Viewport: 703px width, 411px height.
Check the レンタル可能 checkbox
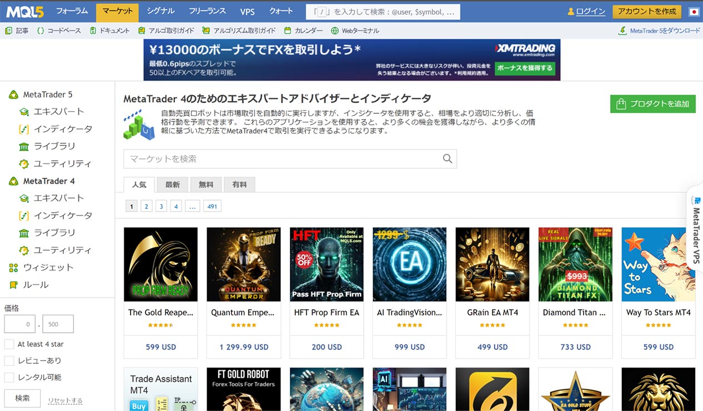[x=9, y=377]
